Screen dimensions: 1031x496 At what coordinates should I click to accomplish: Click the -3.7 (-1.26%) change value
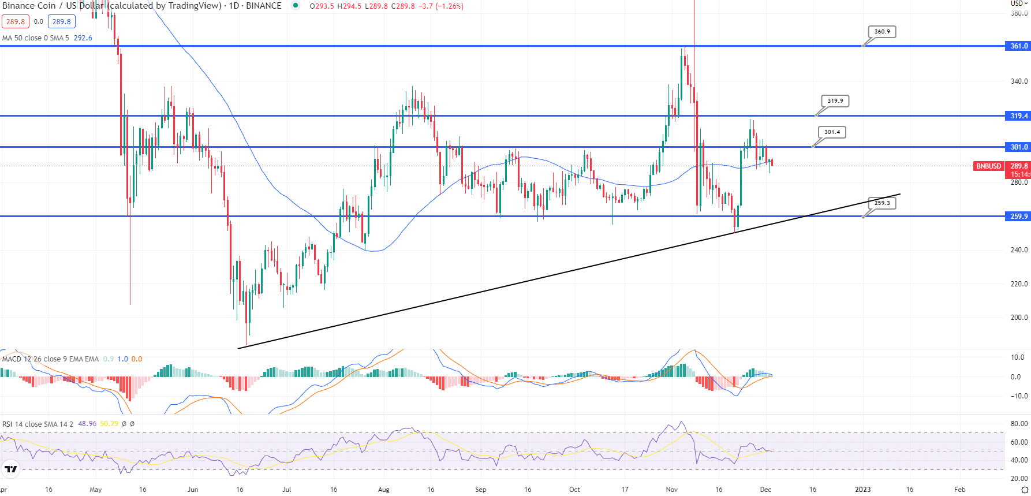tap(441, 6)
